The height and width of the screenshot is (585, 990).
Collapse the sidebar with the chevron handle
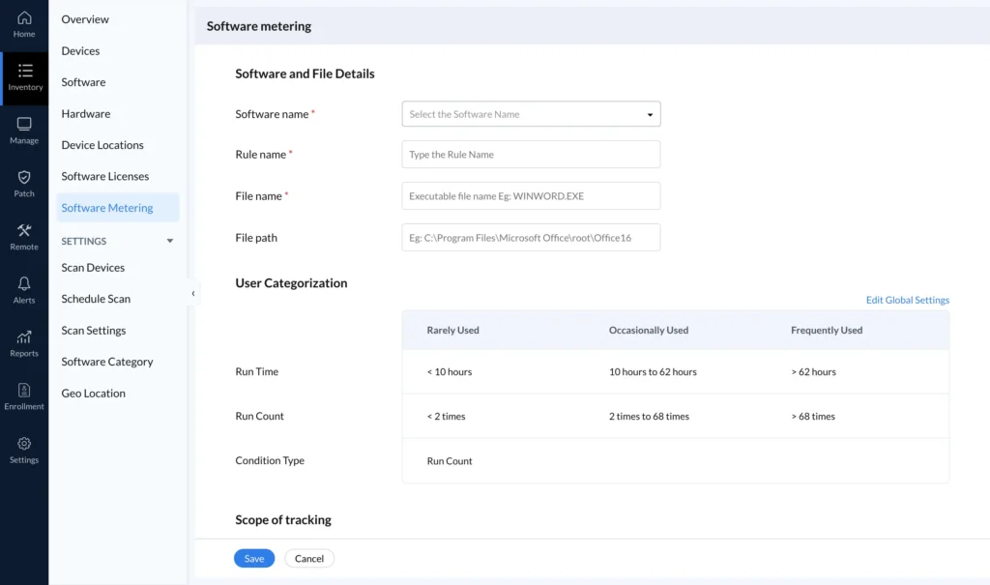[193, 293]
